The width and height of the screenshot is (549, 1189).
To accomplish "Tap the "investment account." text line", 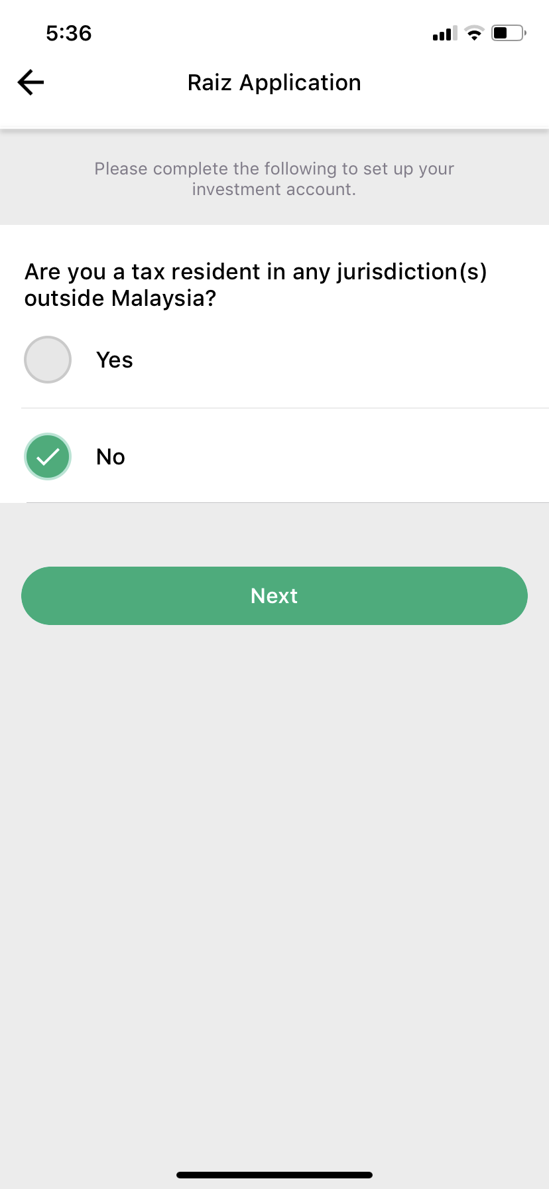I will (x=274, y=190).
